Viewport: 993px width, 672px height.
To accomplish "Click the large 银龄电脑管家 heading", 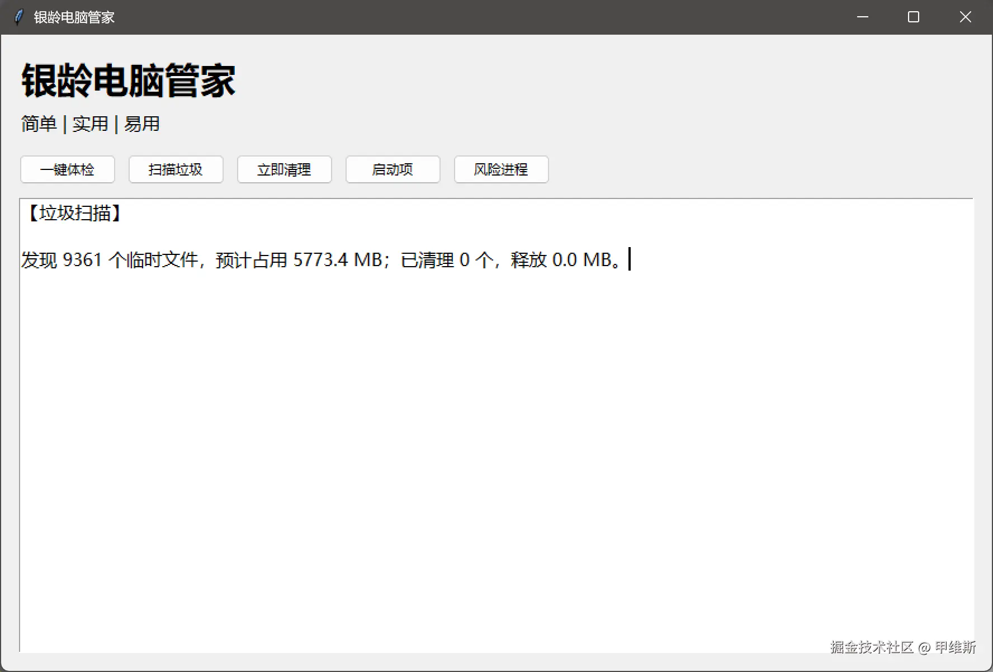I will pyautogui.click(x=129, y=81).
